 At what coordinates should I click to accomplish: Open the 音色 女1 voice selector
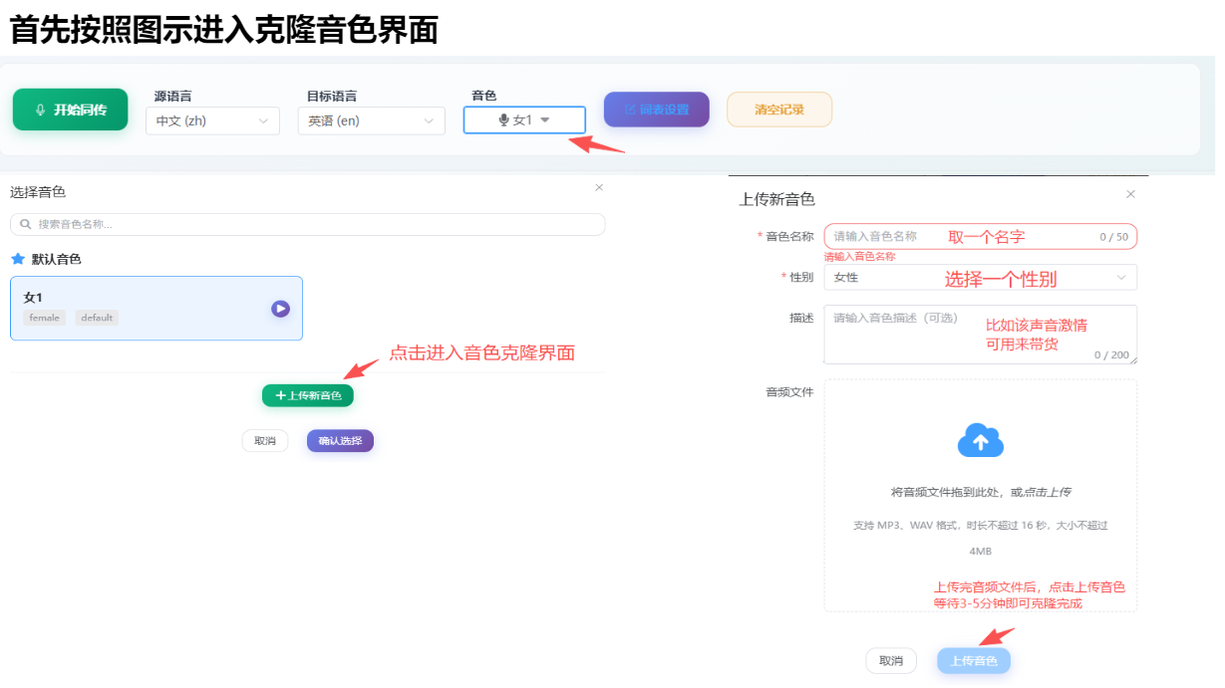[x=524, y=120]
